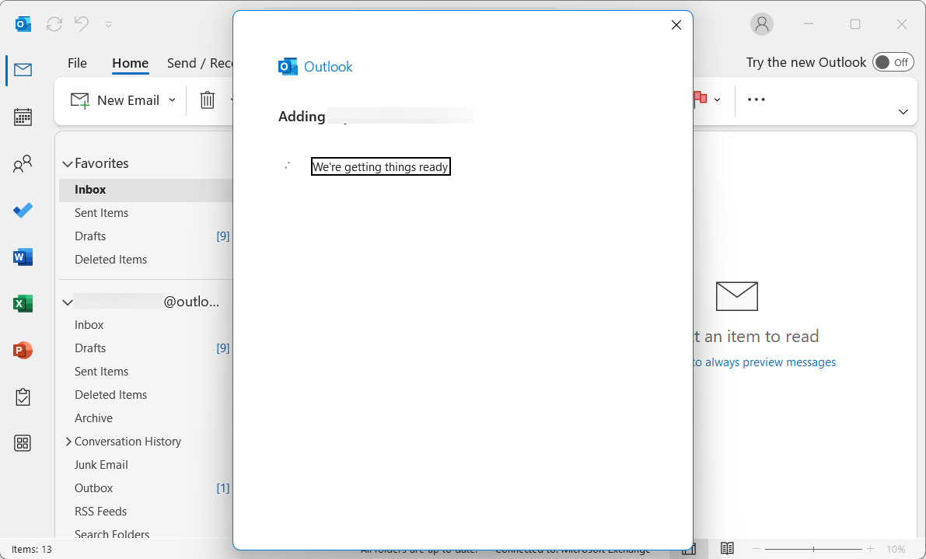Viewport: 926px width, 559px height.
Task: Expand the Conversation History folder
Action: pos(68,442)
